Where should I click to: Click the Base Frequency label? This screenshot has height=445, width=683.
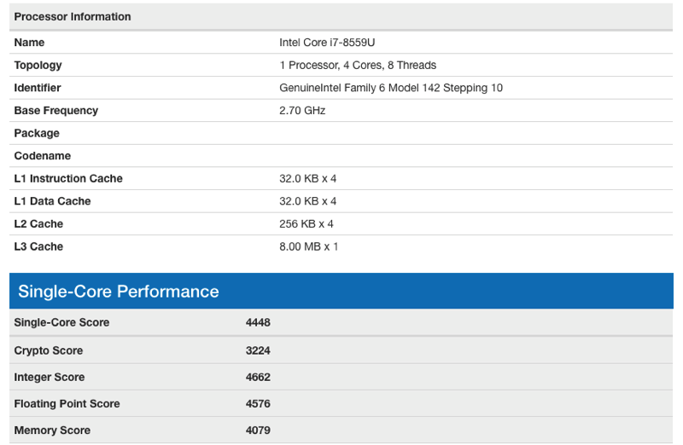coord(56,111)
